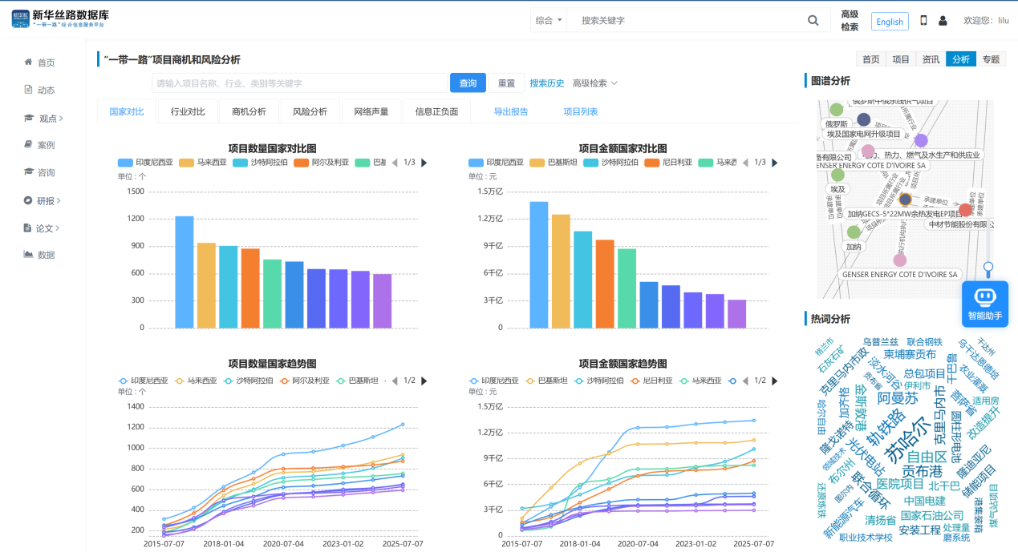The height and width of the screenshot is (552, 1018).
Task: Open the 项目列表 link
Action: coord(581,112)
